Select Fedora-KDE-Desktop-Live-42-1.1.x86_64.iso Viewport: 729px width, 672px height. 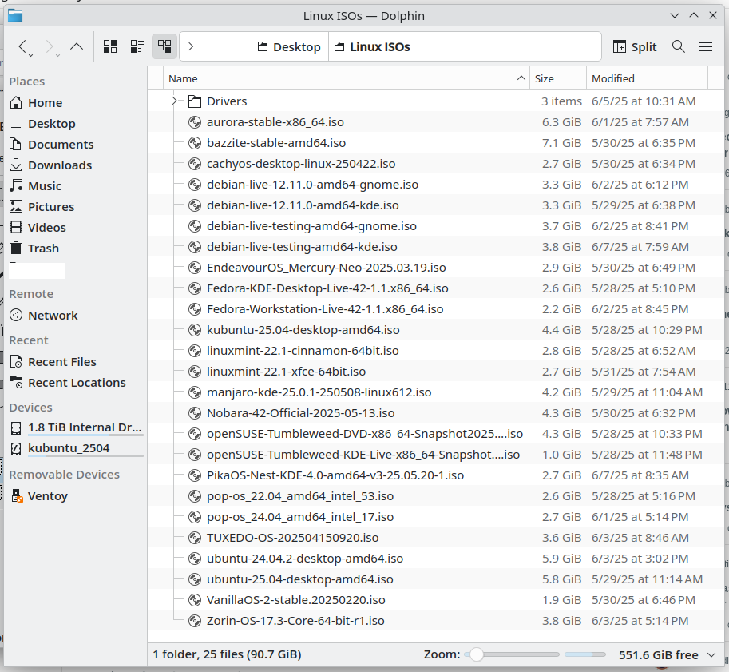(x=327, y=288)
